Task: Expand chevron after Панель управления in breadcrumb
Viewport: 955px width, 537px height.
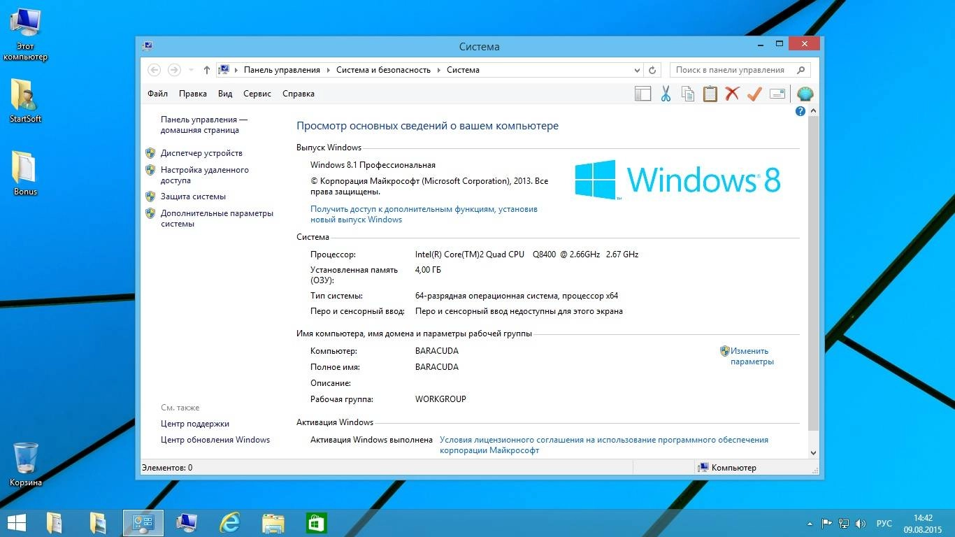Action: [329, 70]
